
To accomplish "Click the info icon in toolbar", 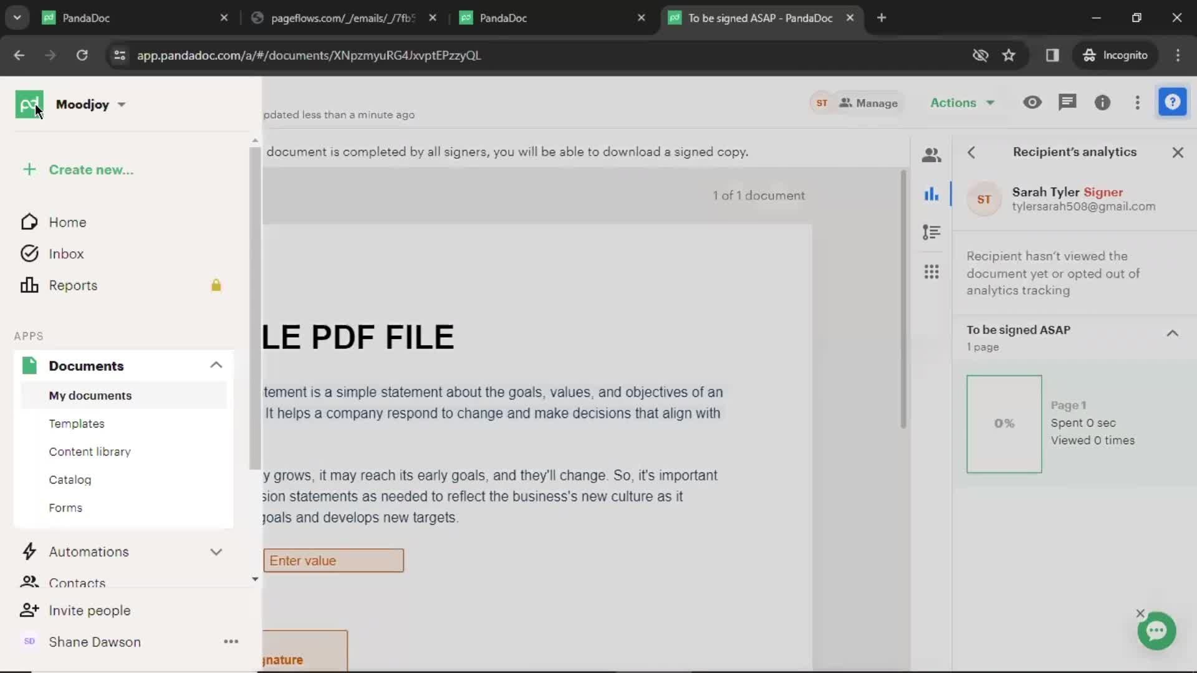I will [1102, 102].
